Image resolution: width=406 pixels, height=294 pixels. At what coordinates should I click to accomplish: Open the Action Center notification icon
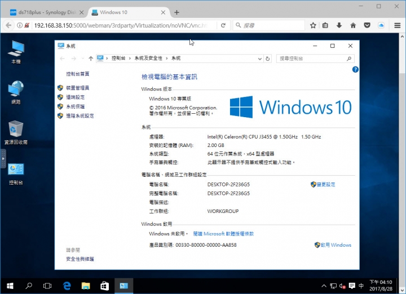tap(352, 286)
